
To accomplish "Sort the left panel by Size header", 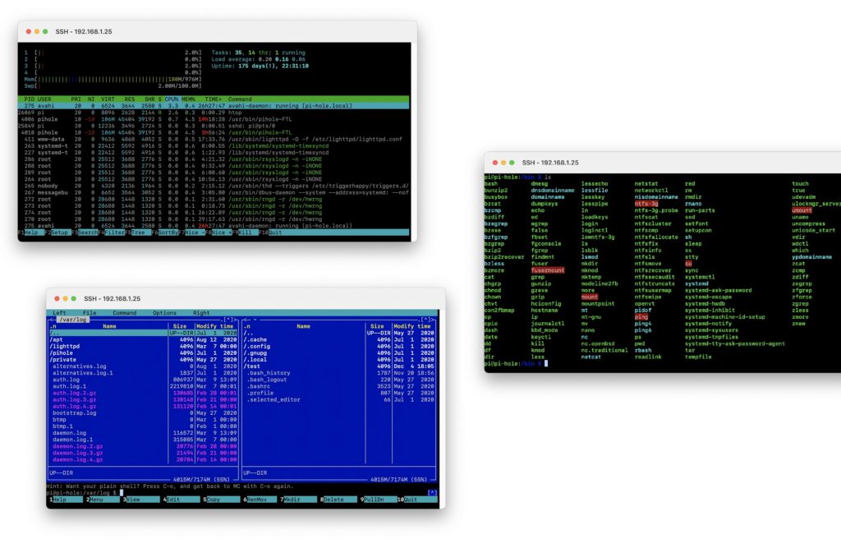I will pos(180,326).
